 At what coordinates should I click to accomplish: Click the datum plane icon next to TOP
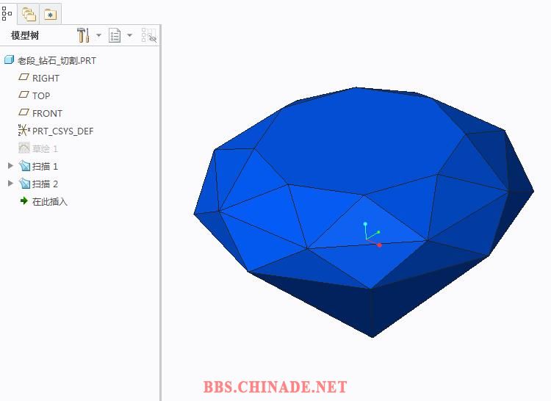24,95
